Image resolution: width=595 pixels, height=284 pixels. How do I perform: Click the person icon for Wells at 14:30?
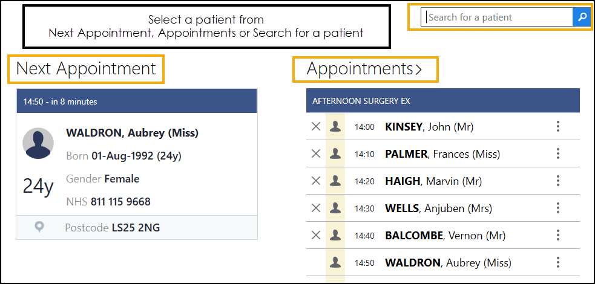click(x=335, y=208)
